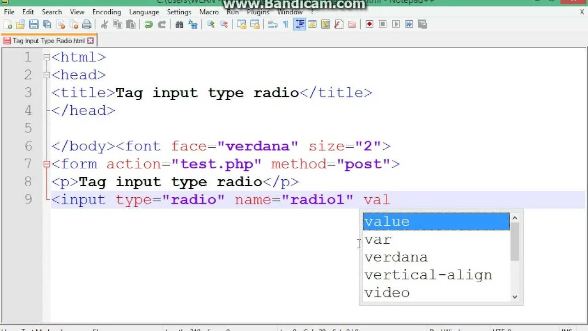Viewport: 588px width, 331px height.
Task: Toggle synchronize horizontal scrolling
Action: coord(255,24)
